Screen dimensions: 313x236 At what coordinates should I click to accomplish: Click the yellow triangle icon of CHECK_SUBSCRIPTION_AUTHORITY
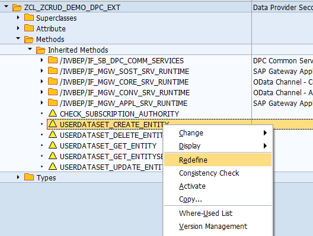pyautogui.click(x=53, y=114)
